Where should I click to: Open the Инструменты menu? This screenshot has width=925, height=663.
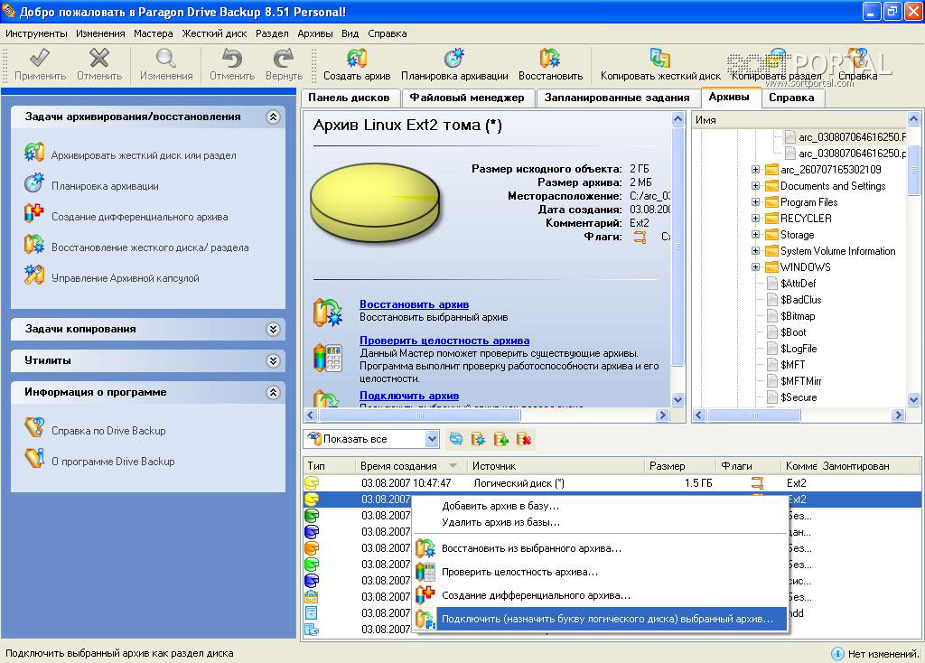(x=36, y=33)
